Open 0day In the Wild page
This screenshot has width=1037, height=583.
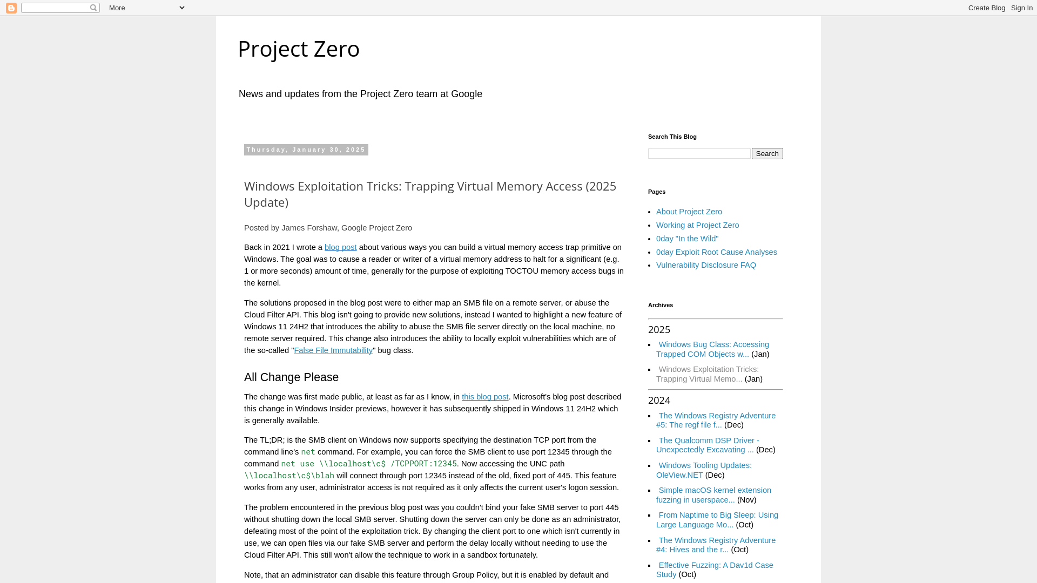coord(686,238)
